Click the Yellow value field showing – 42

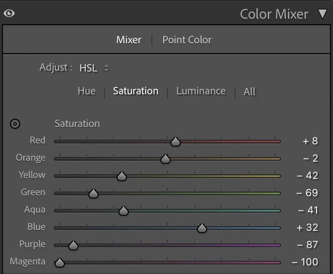307,176
